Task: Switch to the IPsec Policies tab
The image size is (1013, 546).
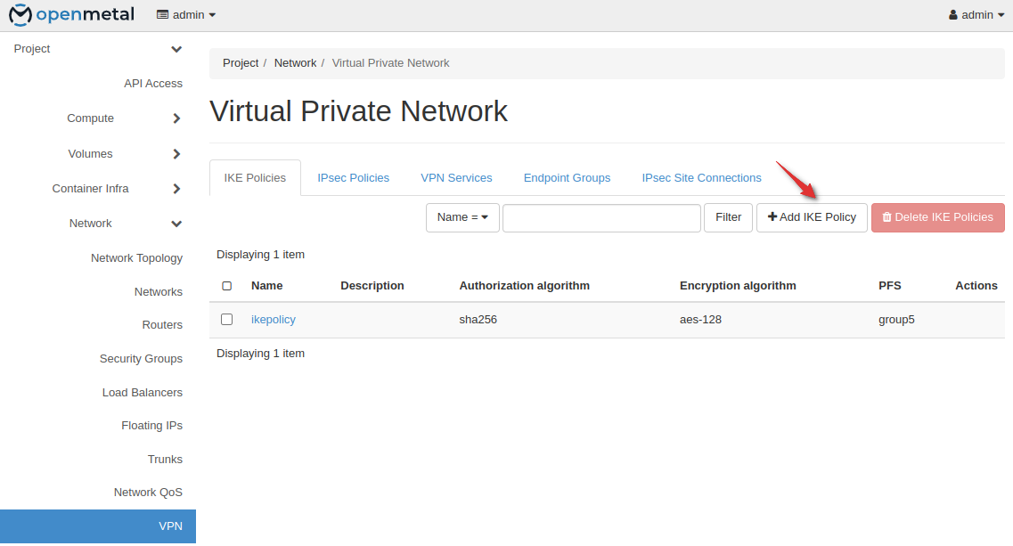Action: click(353, 178)
